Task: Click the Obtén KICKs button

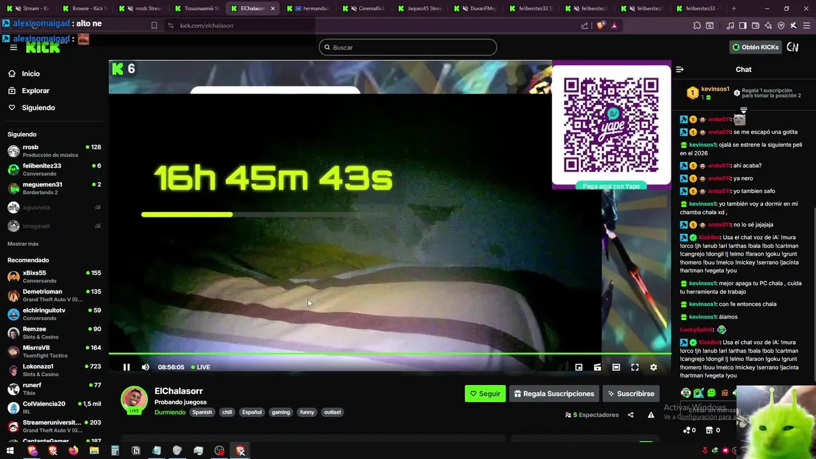Action: 755,47
